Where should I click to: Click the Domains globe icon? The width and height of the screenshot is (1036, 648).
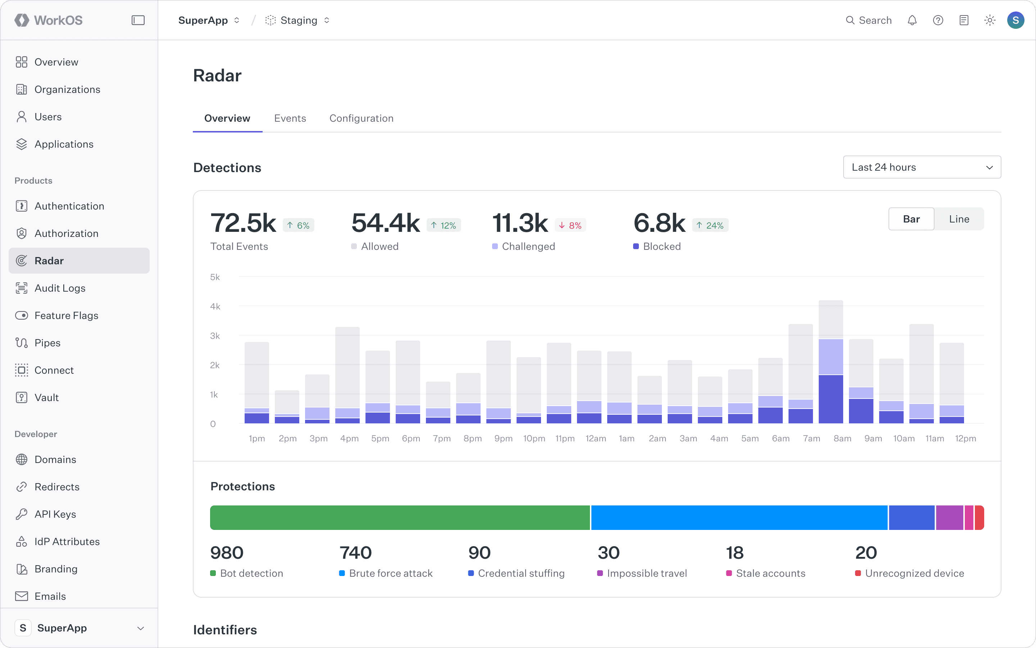point(22,459)
